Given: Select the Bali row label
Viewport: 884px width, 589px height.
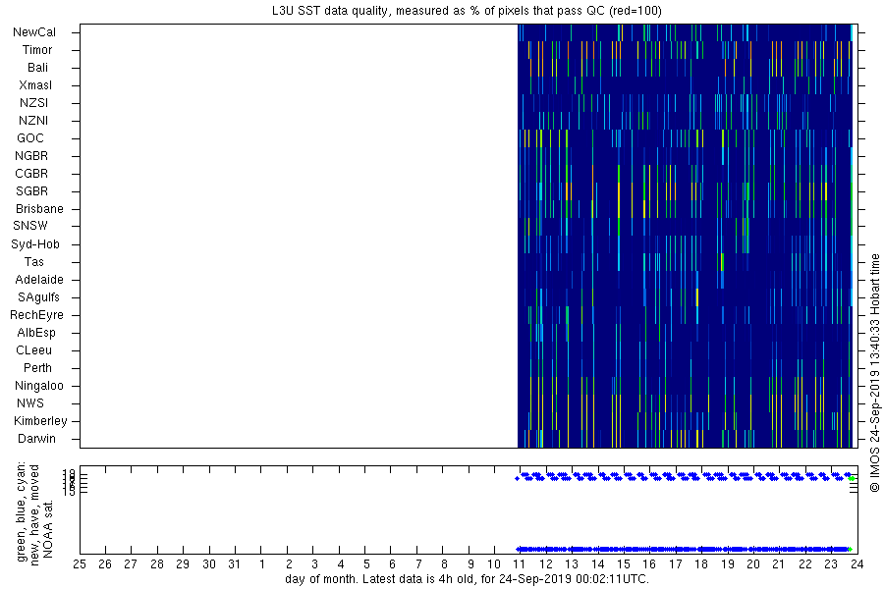Looking at the screenshot, I should [37, 67].
